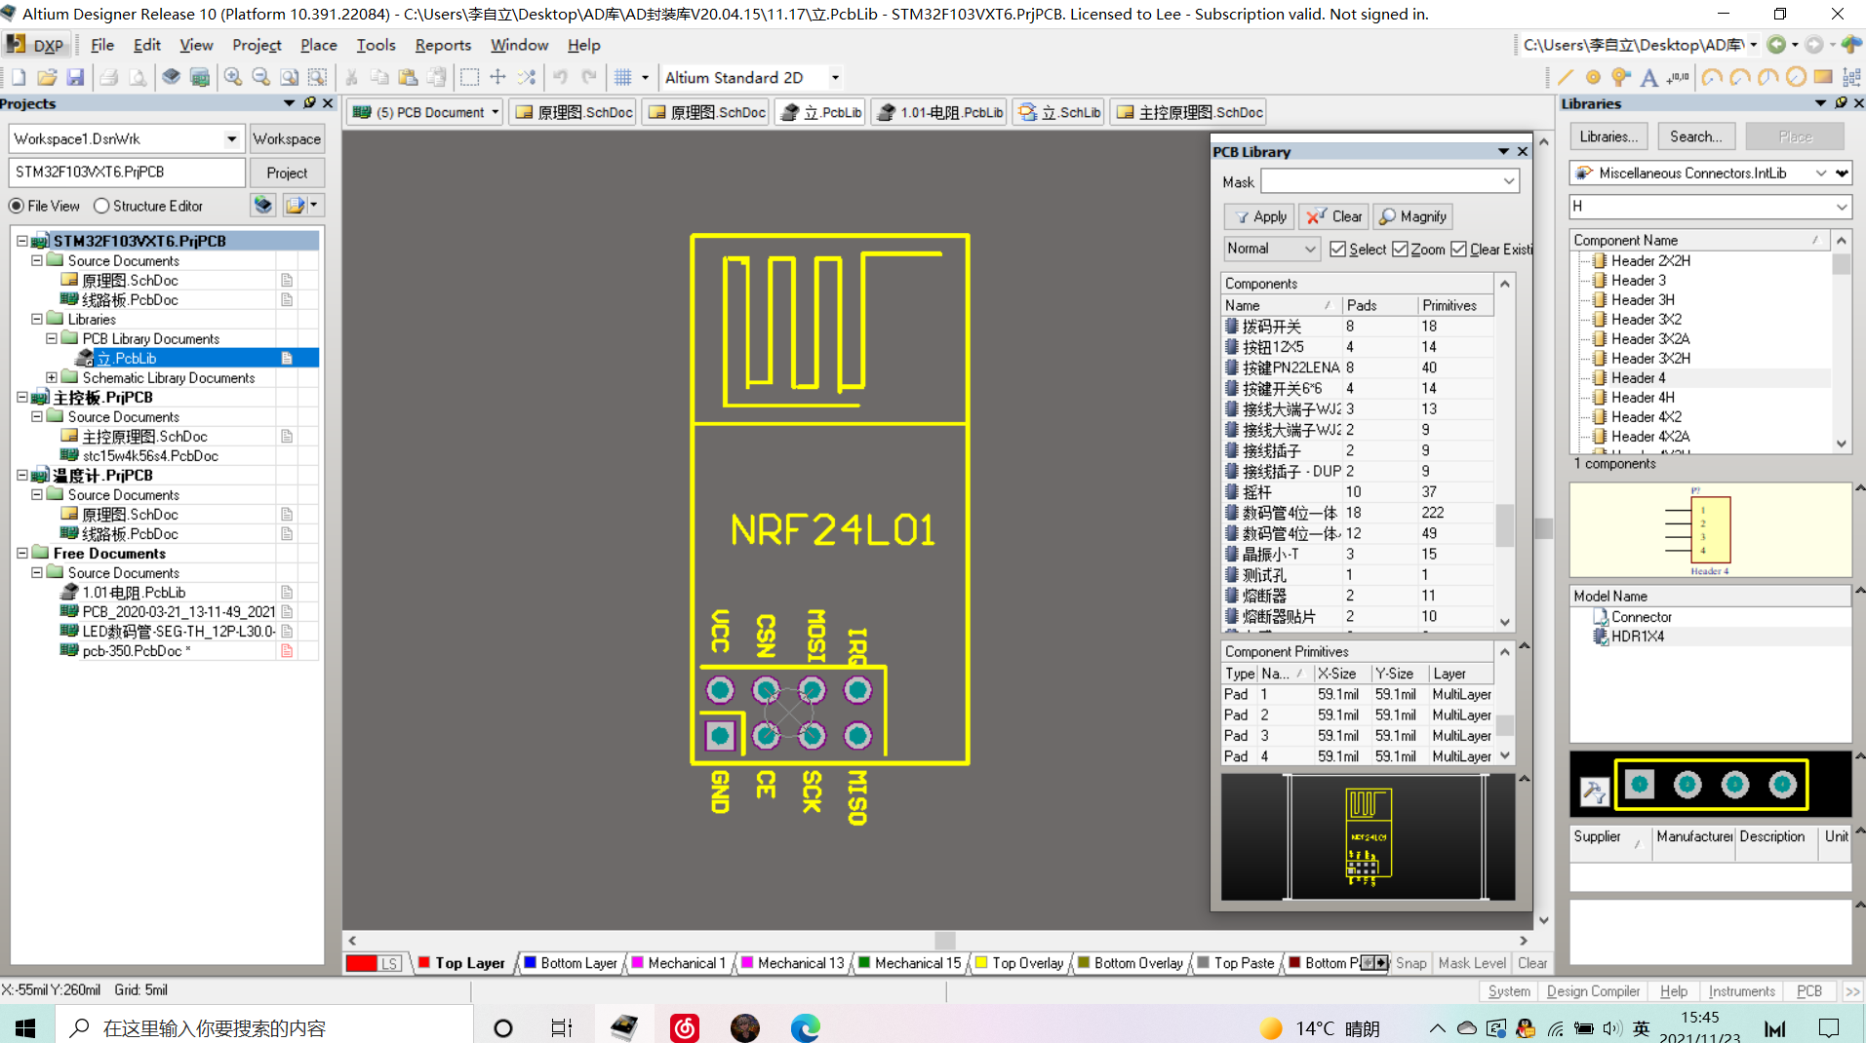The image size is (1866, 1043).
Task: Open Microsoft Edge from the taskbar
Action: pyautogui.click(x=806, y=1027)
